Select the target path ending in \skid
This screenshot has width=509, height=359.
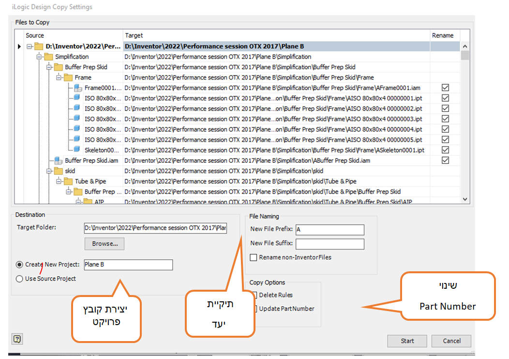click(277, 171)
